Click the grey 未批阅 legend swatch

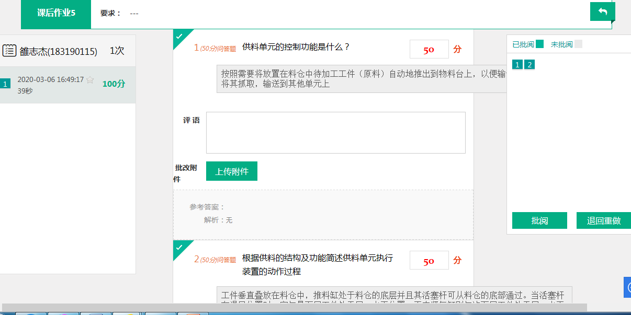coord(578,44)
